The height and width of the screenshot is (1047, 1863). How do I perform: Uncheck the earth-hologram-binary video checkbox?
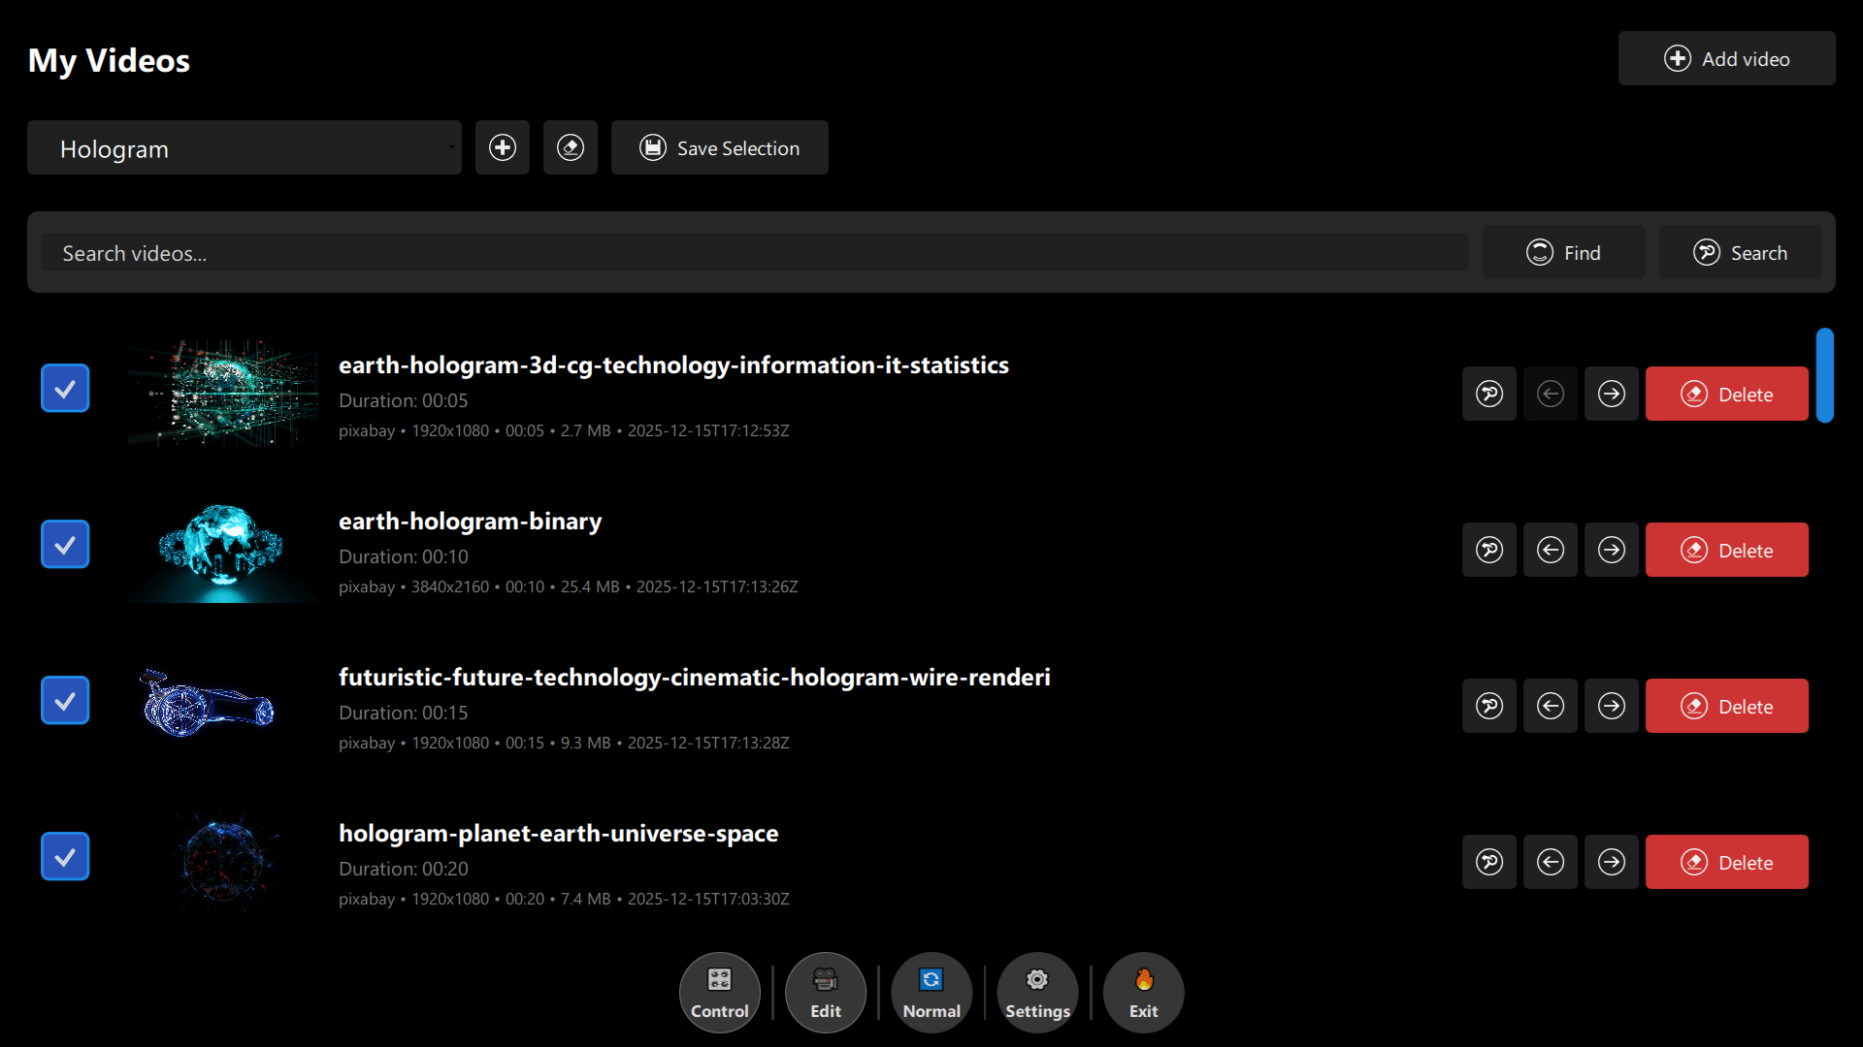click(x=65, y=544)
